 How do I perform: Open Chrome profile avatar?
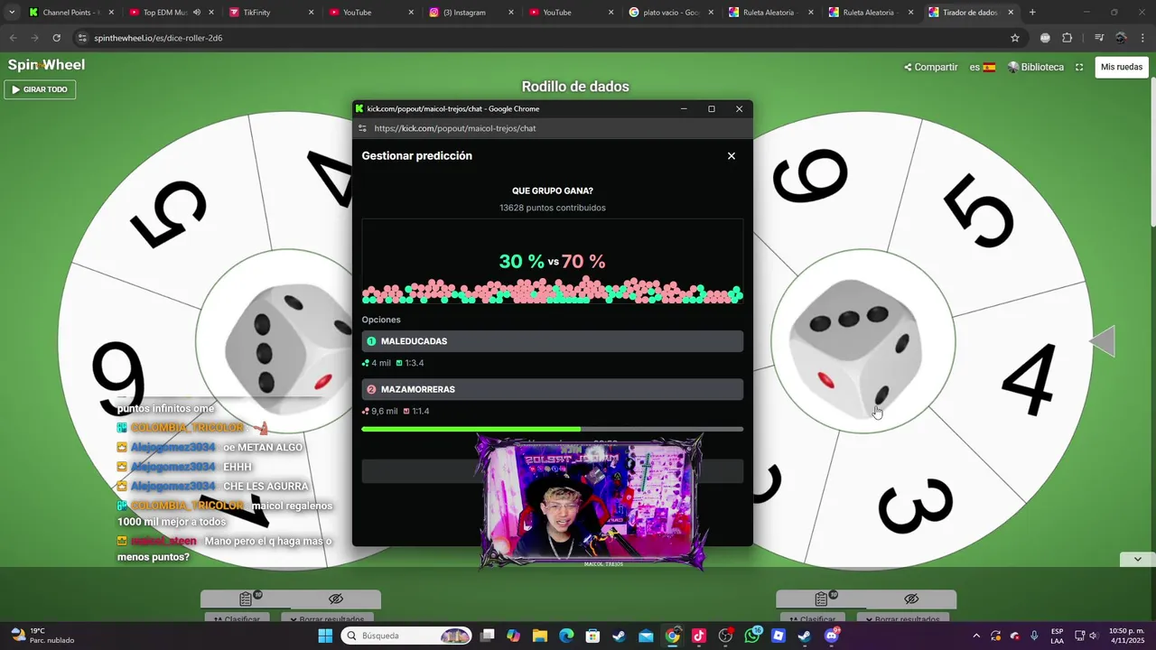1121,38
